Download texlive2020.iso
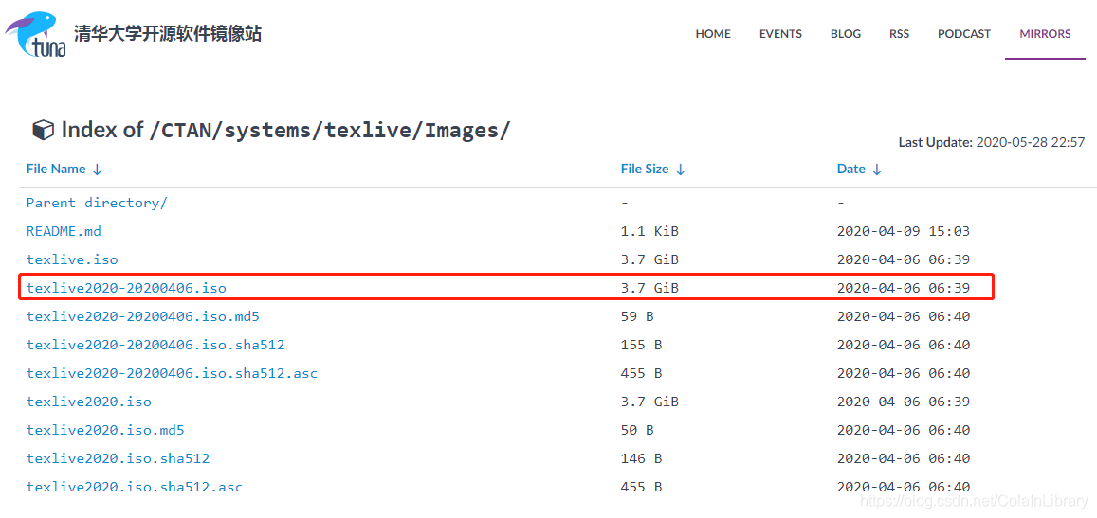Screen dimensions: 1097x518 point(89,402)
